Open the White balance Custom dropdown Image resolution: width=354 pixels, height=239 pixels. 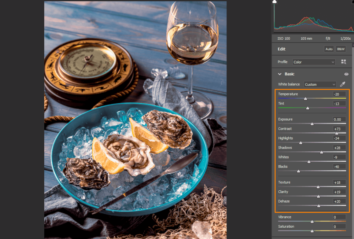(320, 84)
